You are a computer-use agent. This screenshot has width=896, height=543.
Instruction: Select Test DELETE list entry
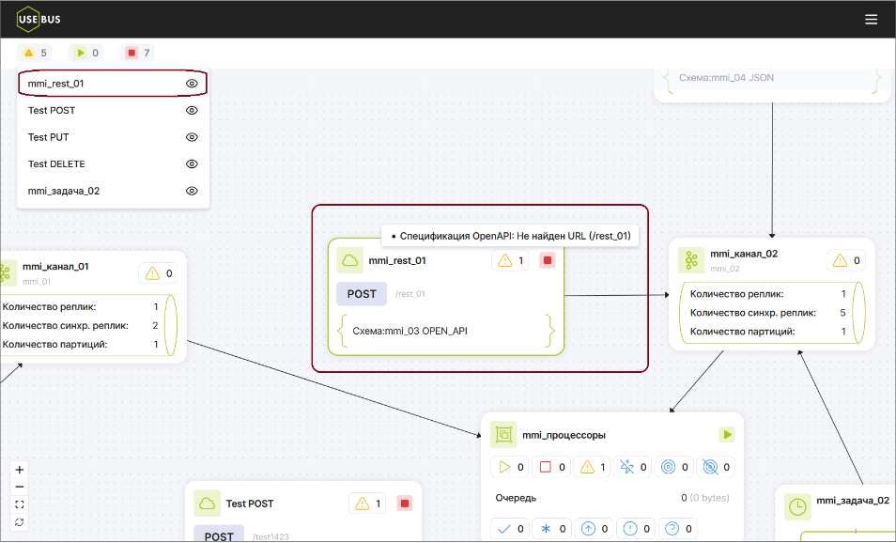tap(113, 164)
